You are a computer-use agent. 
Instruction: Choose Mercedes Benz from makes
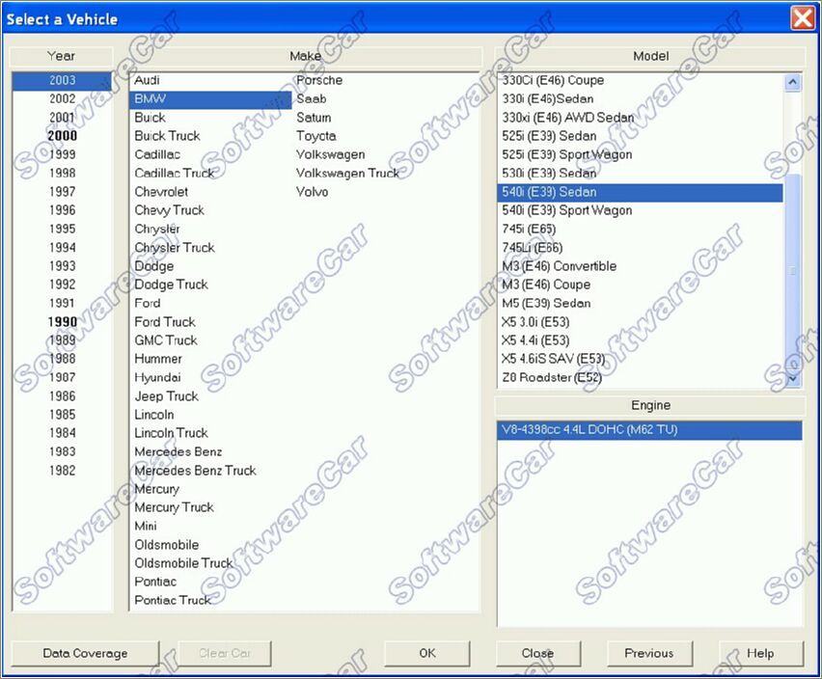pos(178,451)
